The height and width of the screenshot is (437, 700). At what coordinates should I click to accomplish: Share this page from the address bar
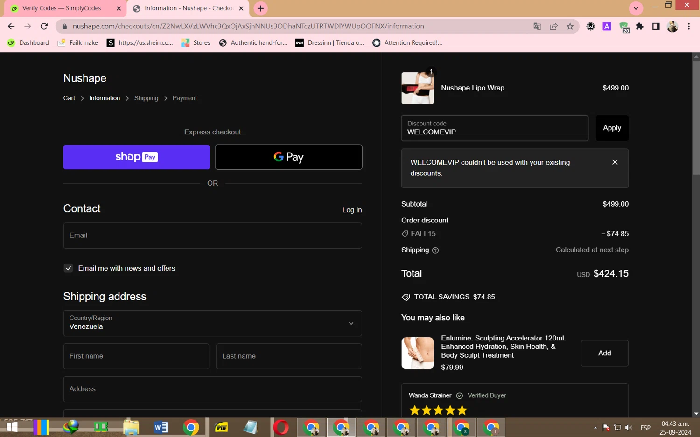pyautogui.click(x=553, y=27)
